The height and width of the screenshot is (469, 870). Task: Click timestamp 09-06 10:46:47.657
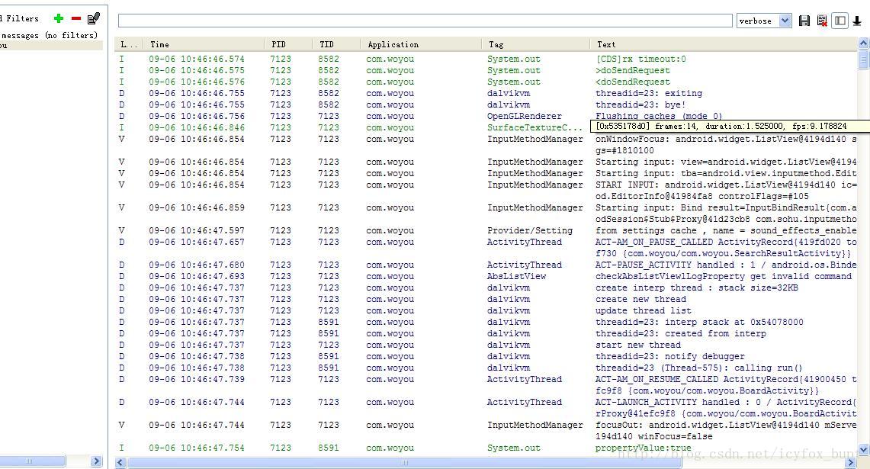[197, 242]
